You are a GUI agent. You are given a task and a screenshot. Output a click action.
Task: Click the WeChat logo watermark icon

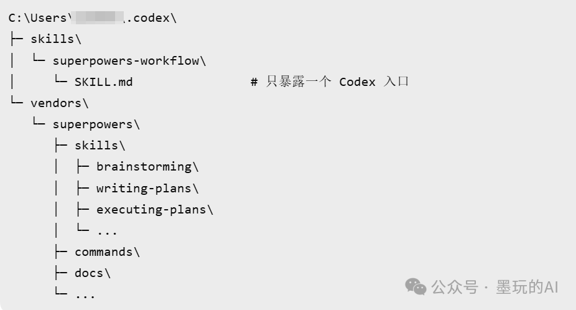coord(416,286)
